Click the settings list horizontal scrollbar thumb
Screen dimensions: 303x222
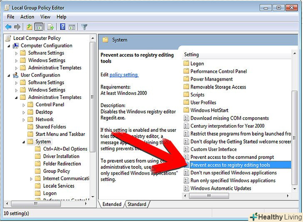pos(209,196)
